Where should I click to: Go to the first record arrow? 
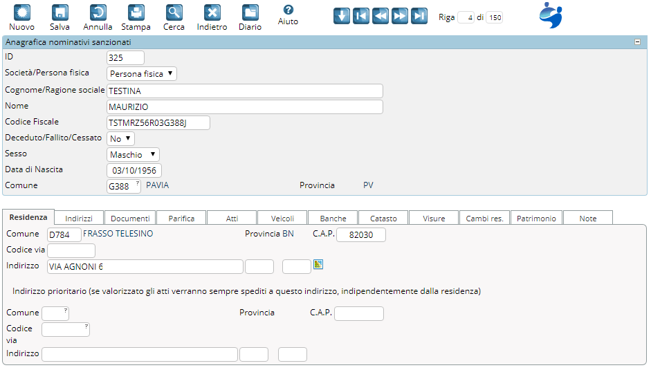361,17
